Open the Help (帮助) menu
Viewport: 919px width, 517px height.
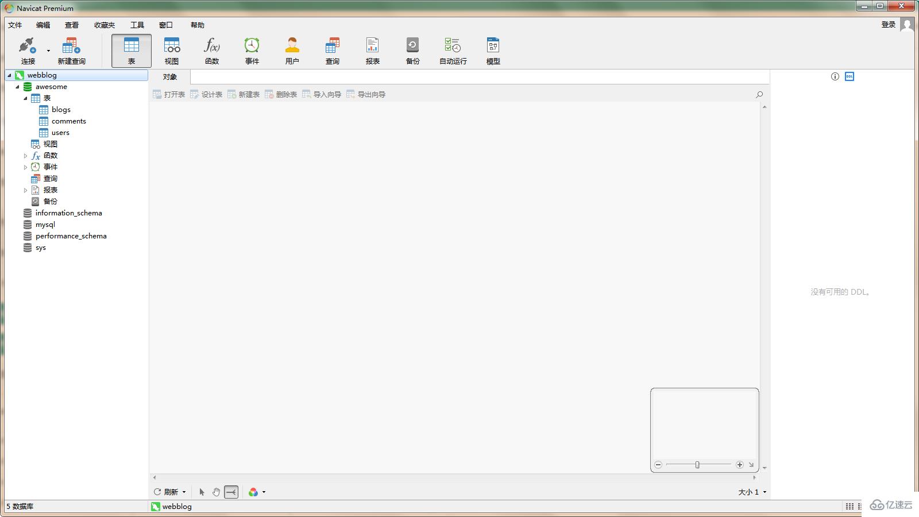[x=198, y=25]
